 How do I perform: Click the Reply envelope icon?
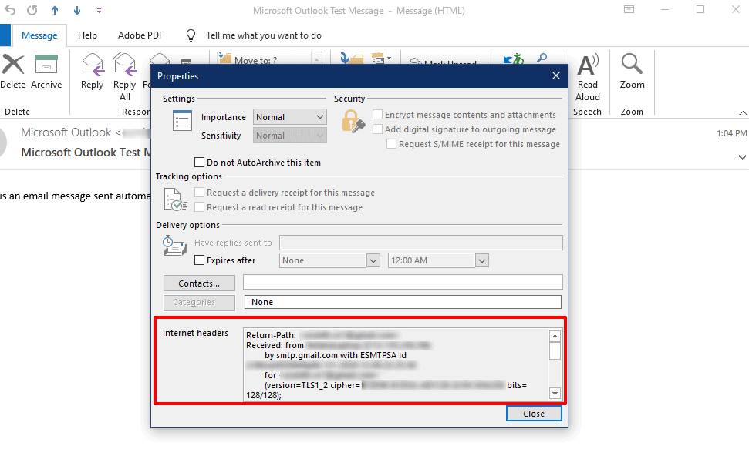[x=93, y=65]
